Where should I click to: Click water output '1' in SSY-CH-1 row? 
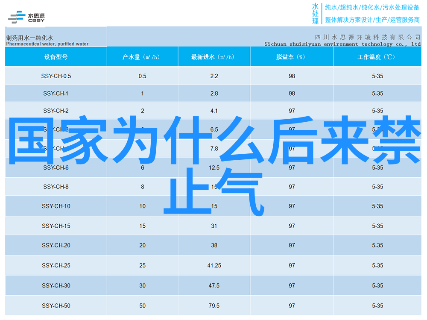pos(143,94)
